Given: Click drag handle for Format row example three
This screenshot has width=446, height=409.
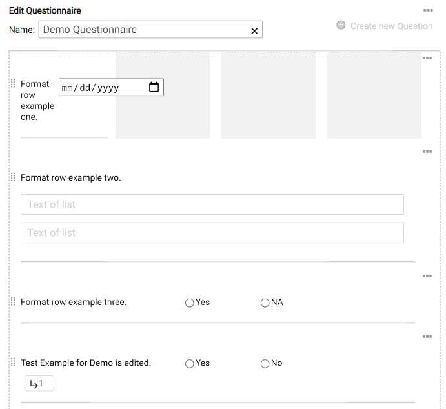Looking at the screenshot, I should [13, 302].
